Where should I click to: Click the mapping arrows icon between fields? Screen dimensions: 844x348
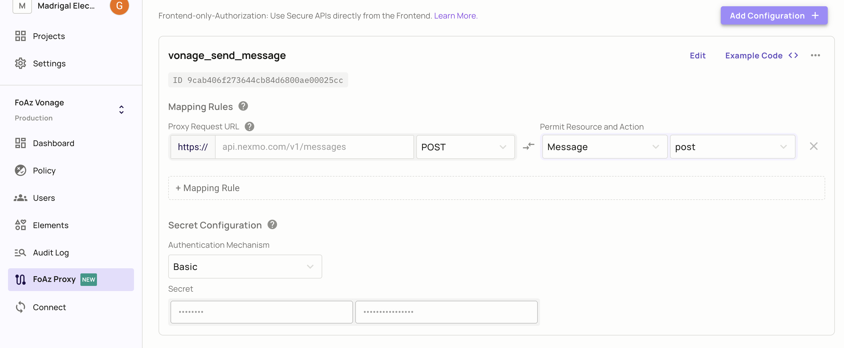pos(528,146)
